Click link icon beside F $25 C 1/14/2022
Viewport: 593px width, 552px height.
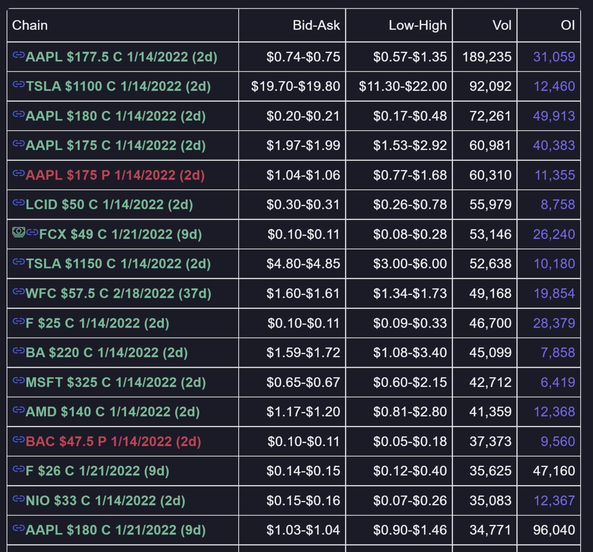[x=19, y=321]
